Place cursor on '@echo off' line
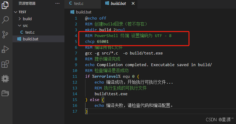This screenshot has width=236, height=124. [96, 18]
